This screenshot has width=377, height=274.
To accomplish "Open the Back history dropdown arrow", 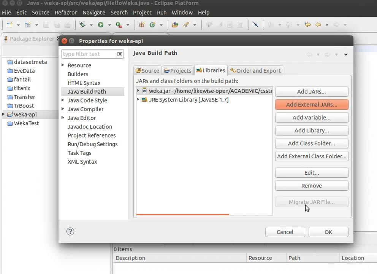I will coord(327,25).
